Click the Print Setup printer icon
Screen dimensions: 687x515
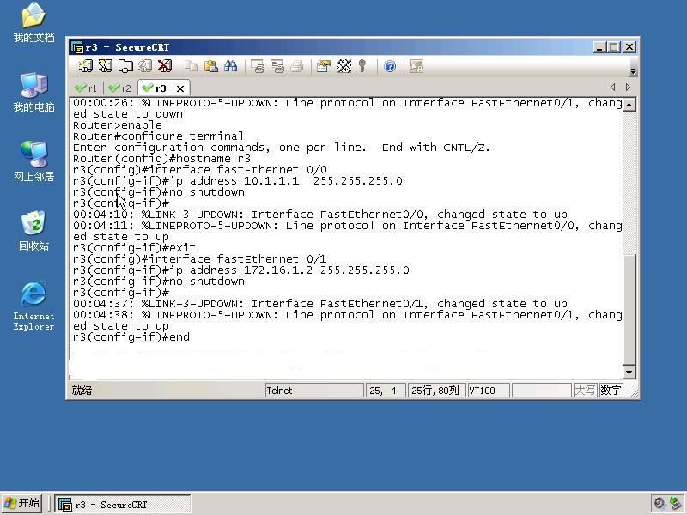click(297, 66)
